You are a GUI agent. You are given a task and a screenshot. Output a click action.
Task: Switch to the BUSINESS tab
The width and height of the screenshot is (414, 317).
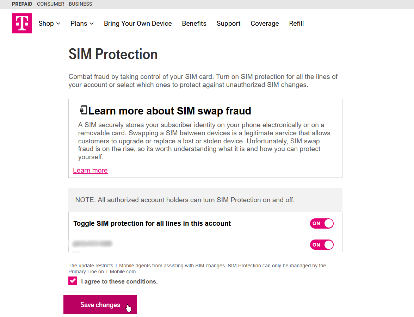tap(80, 4)
